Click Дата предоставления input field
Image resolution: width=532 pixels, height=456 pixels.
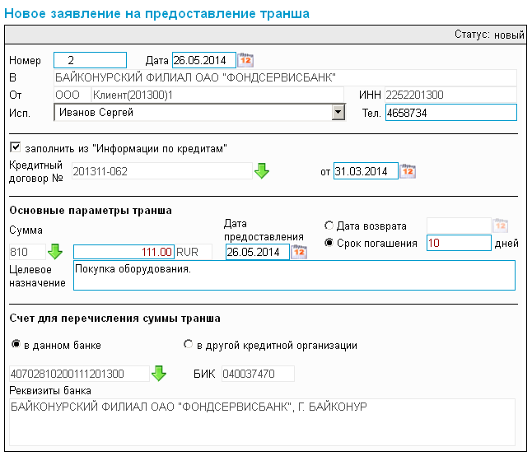click(258, 252)
